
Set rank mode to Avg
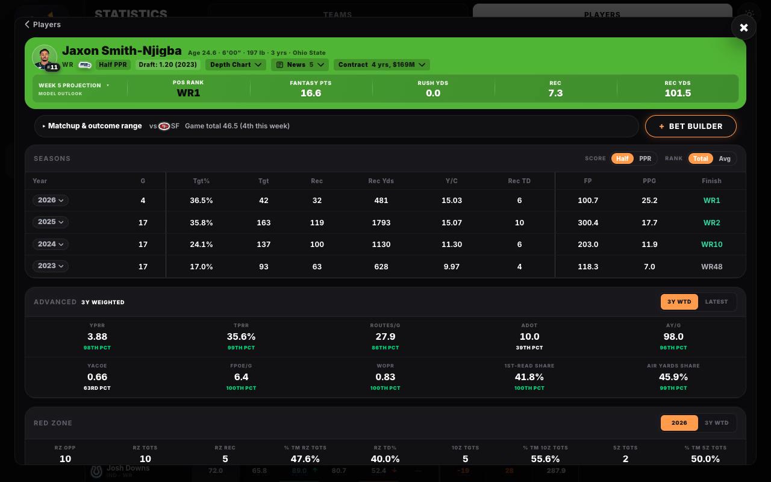tap(725, 158)
